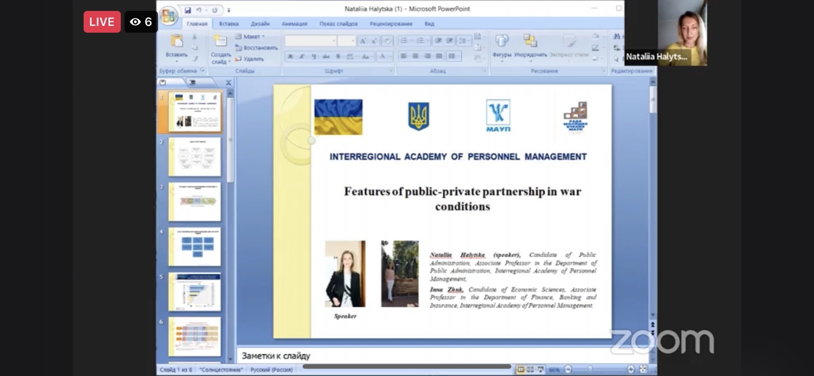Screen dimensions: 814x376
Task: Click the Office button logo
Action: pyautogui.click(x=168, y=16)
